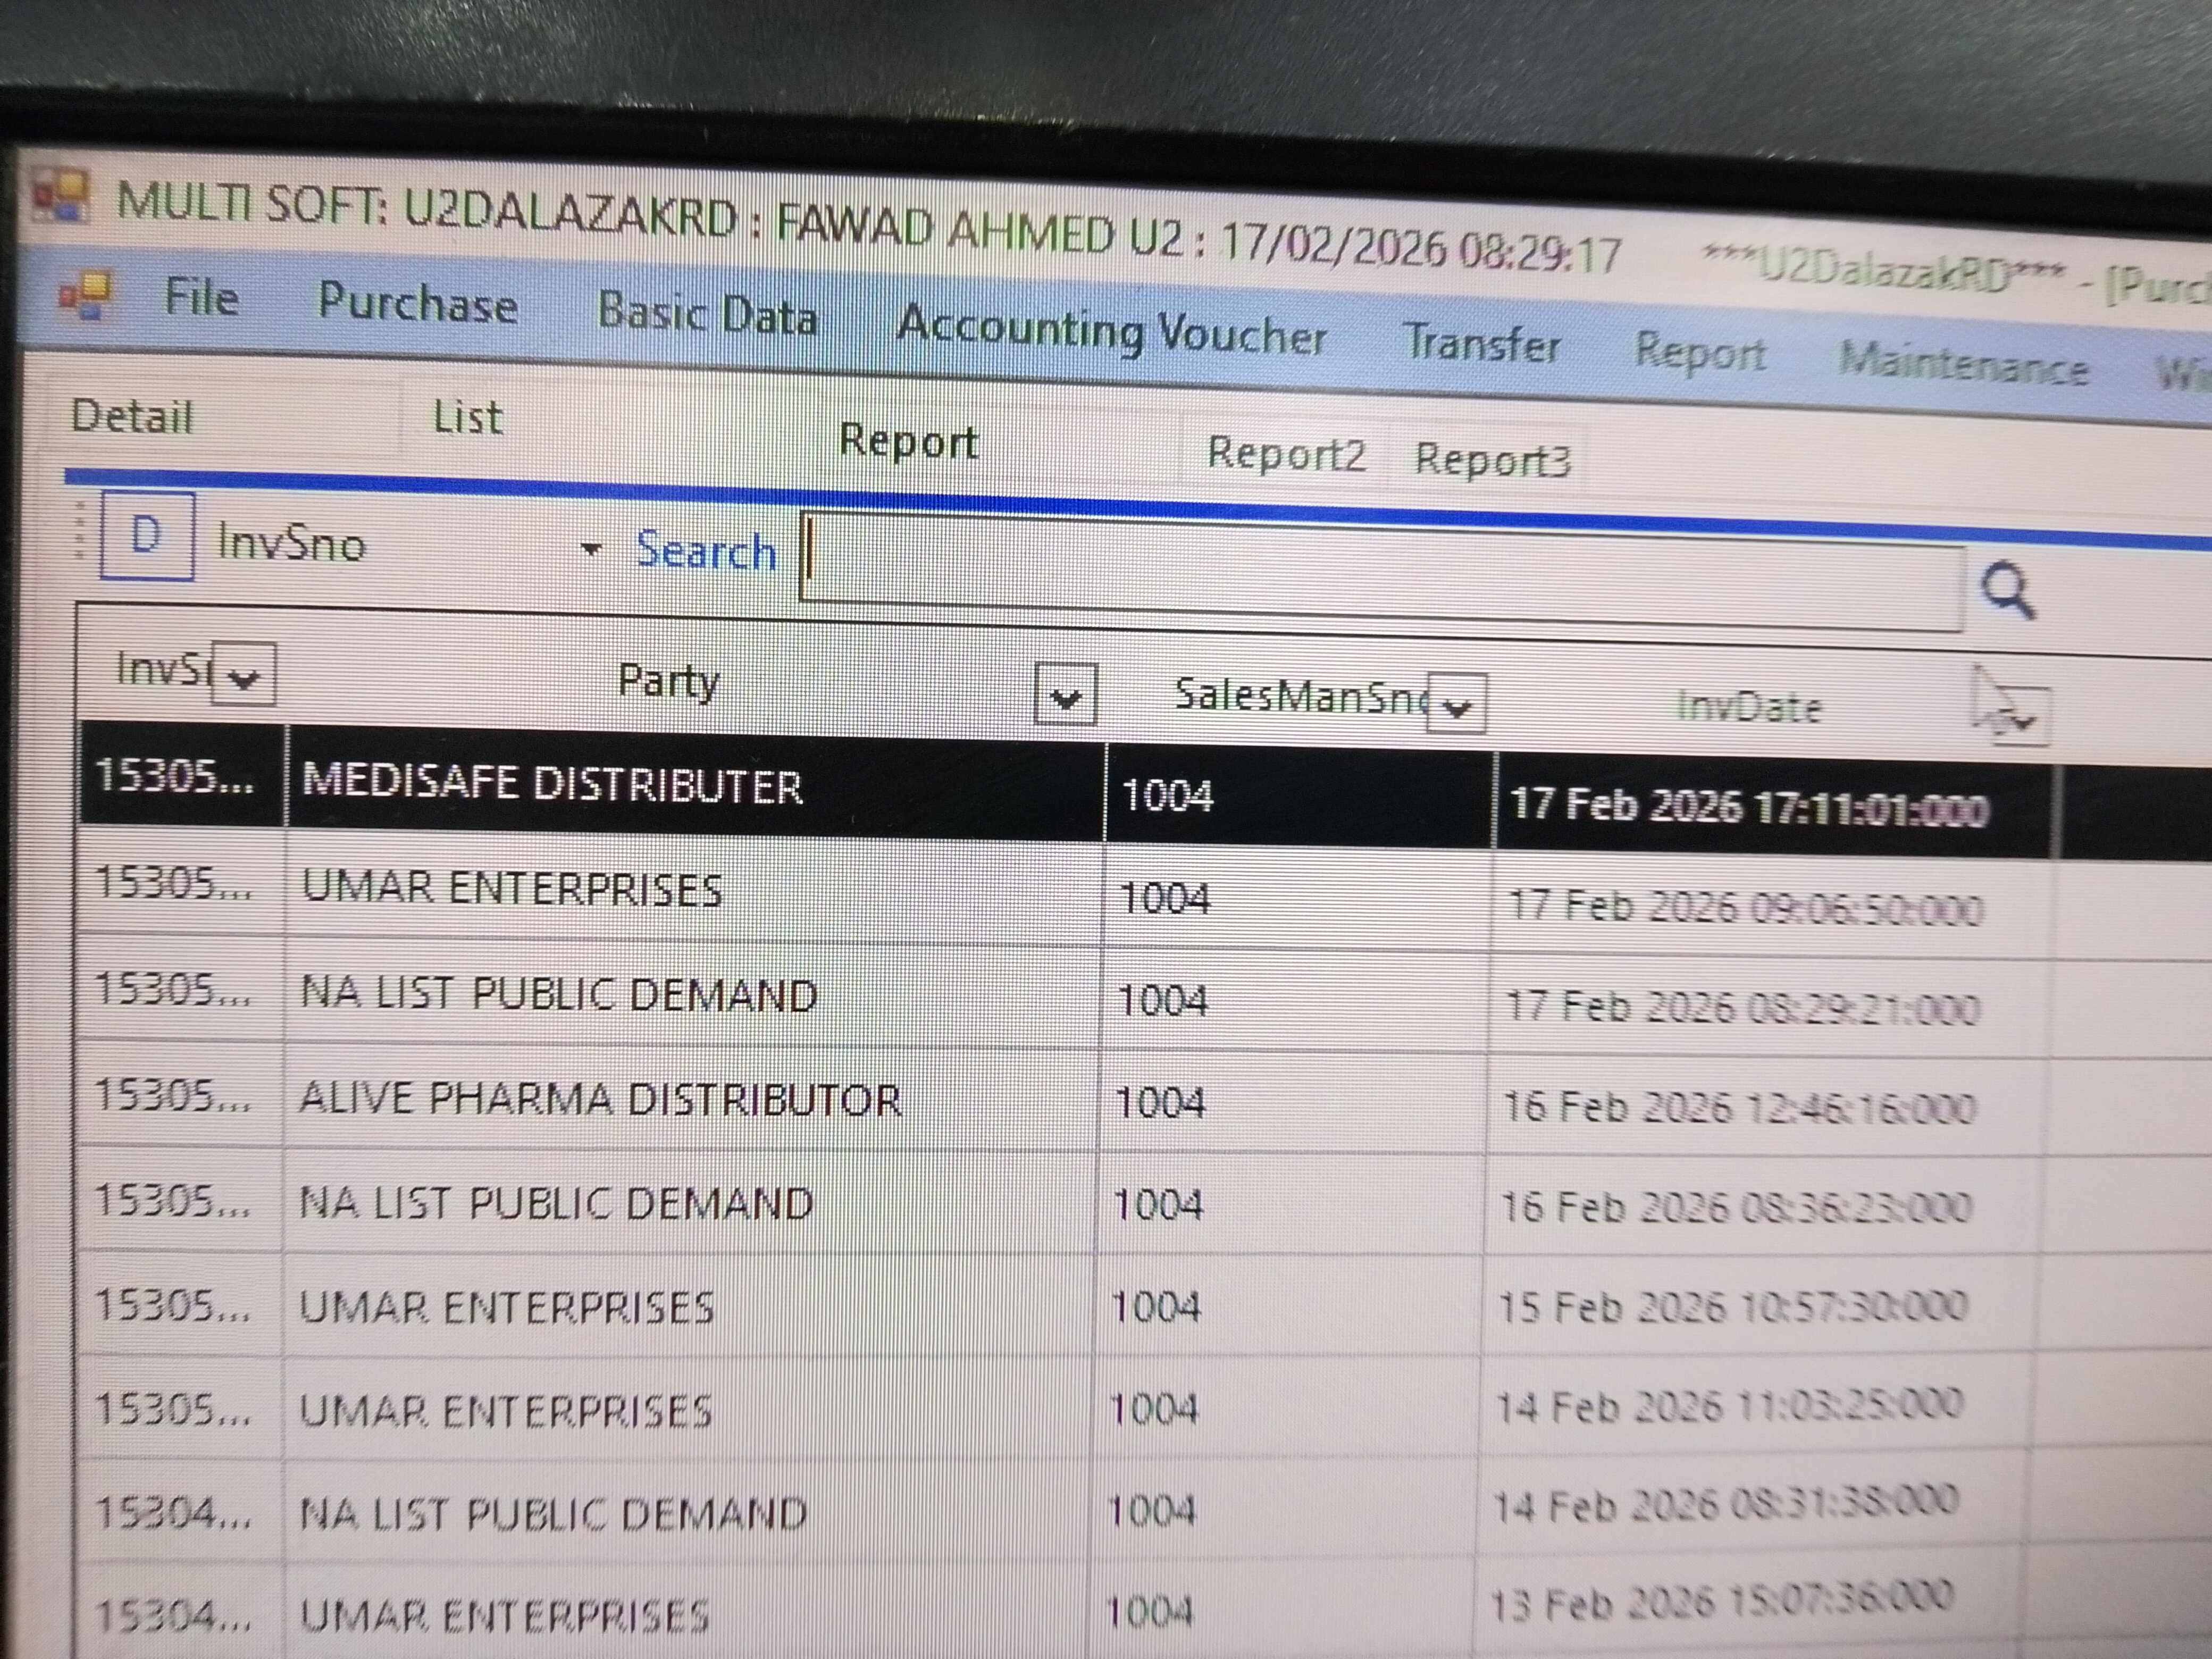
Task: Click the toolbar drag grip handle
Action: pyautogui.click(x=81, y=530)
